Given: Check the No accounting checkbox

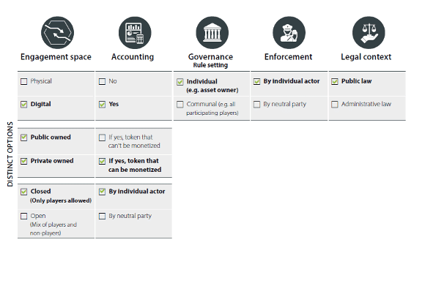Looking at the screenshot, I should (x=103, y=82).
